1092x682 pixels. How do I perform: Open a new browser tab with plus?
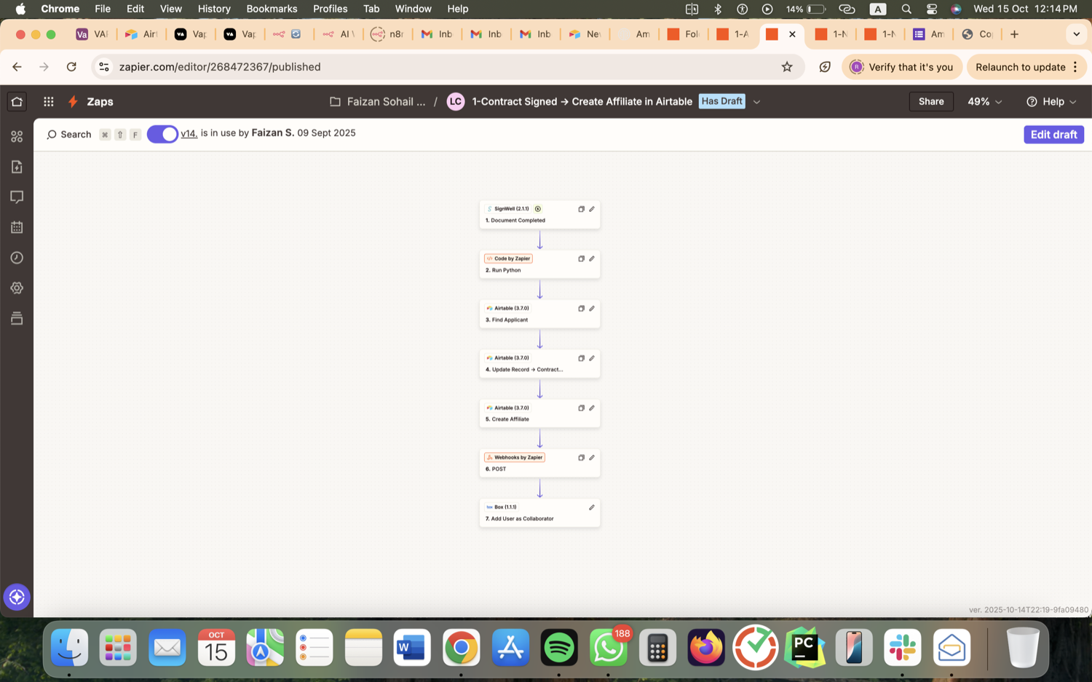(1014, 34)
